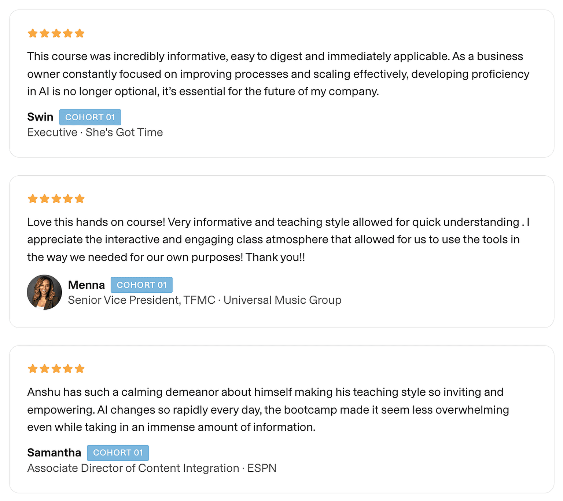
Task: Select the first star in Menna's review
Action: tap(33, 199)
